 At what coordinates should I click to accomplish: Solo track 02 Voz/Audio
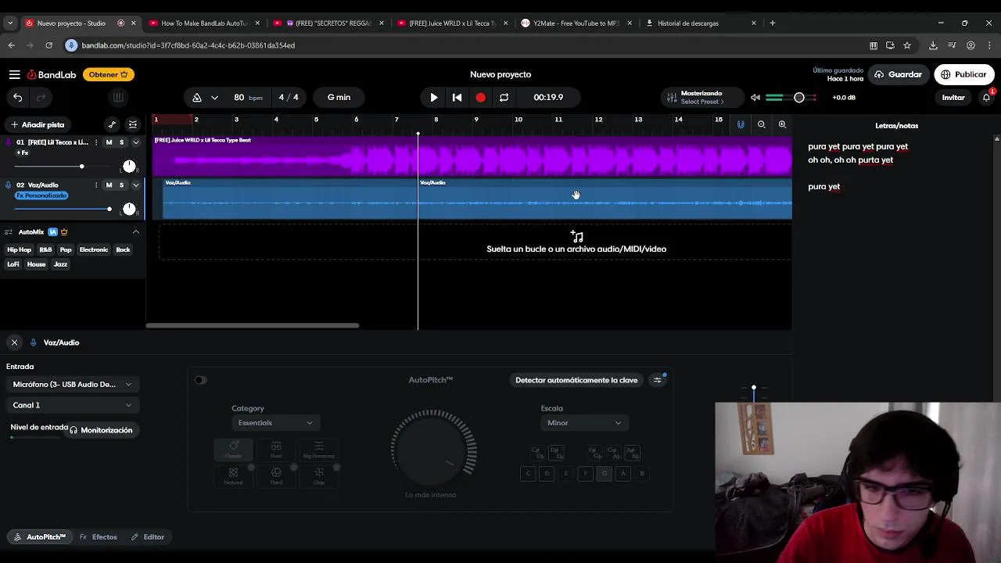point(121,185)
